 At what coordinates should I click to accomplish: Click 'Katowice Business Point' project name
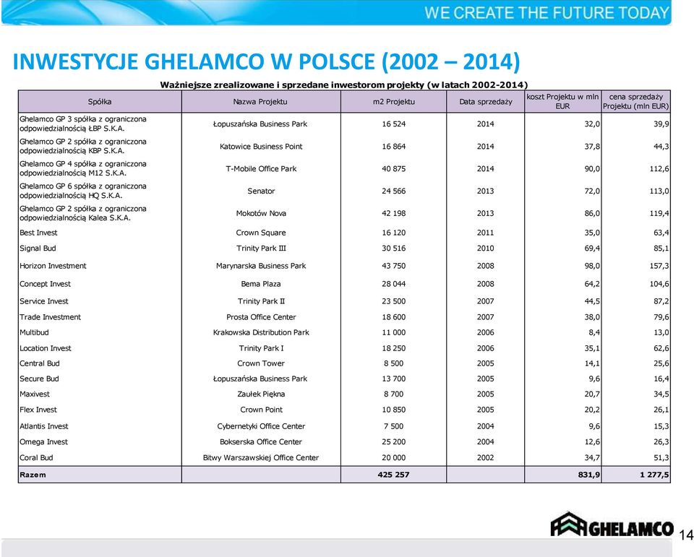(261, 147)
